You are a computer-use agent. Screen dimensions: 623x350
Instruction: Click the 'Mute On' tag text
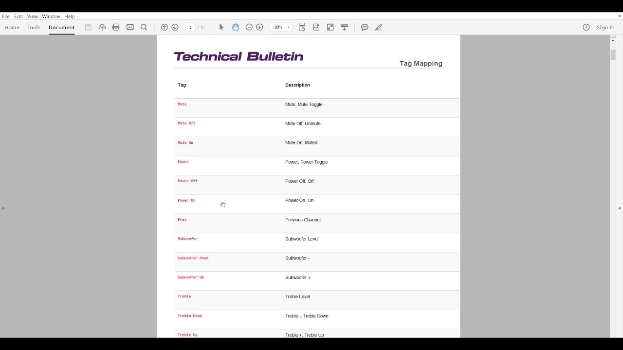coord(185,142)
